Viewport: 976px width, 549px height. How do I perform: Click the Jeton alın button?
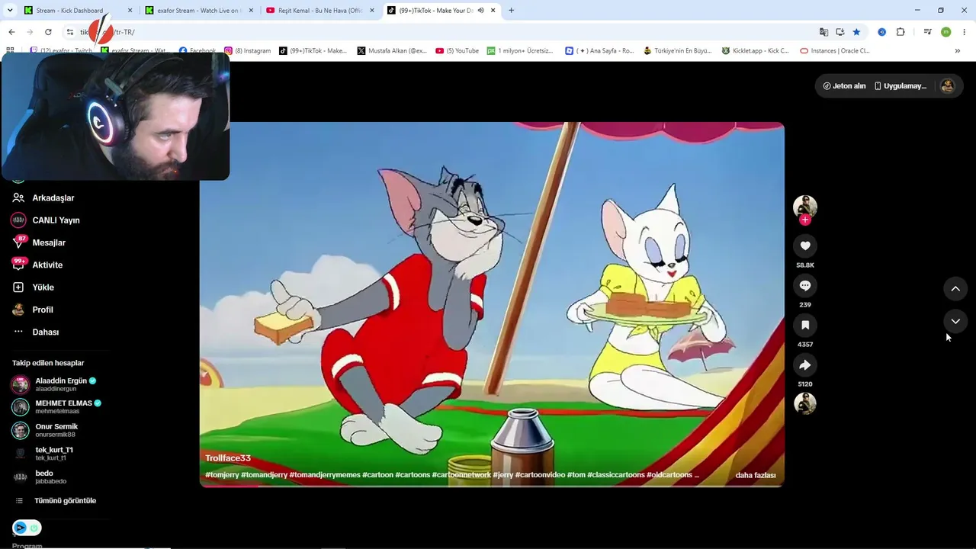click(x=844, y=86)
